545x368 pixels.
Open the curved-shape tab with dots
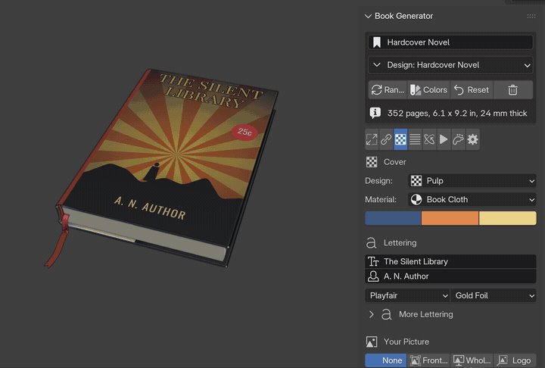(x=459, y=139)
